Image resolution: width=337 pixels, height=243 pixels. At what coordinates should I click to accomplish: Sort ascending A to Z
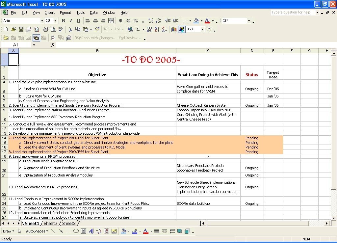pyautogui.click(x=157, y=29)
